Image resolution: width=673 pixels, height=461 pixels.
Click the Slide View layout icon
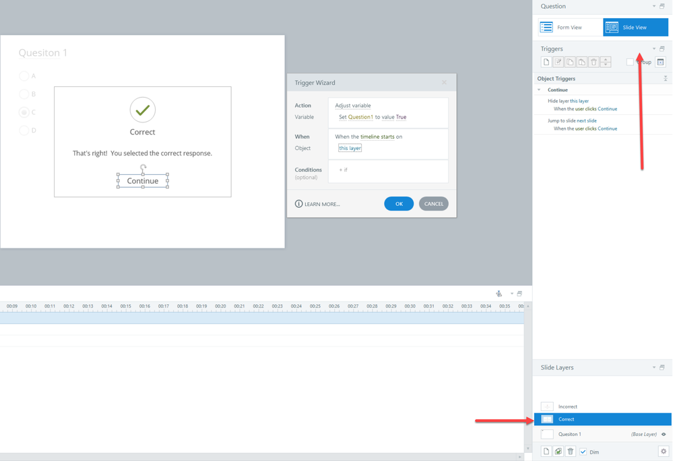pyautogui.click(x=612, y=27)
